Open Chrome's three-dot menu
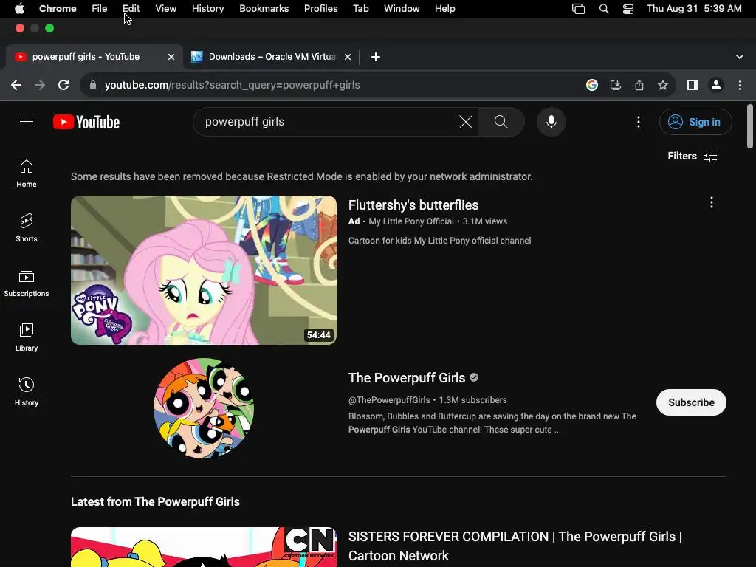 point(740,85)
